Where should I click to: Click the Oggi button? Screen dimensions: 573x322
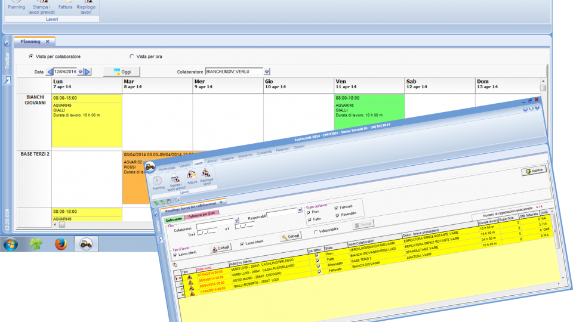pos(122,72)
